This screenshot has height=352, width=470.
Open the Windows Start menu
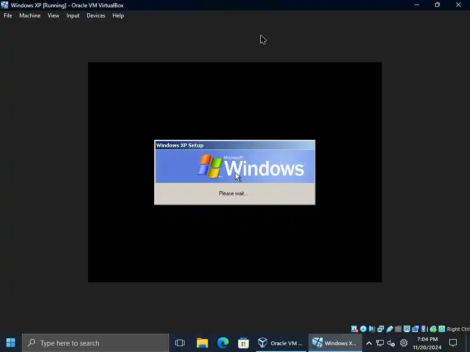[11, 343]
